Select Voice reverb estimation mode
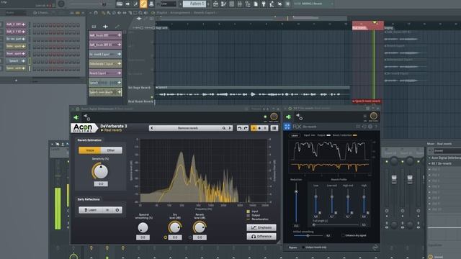461x259 pixels. pyautogui.click(x=89, y=150)
